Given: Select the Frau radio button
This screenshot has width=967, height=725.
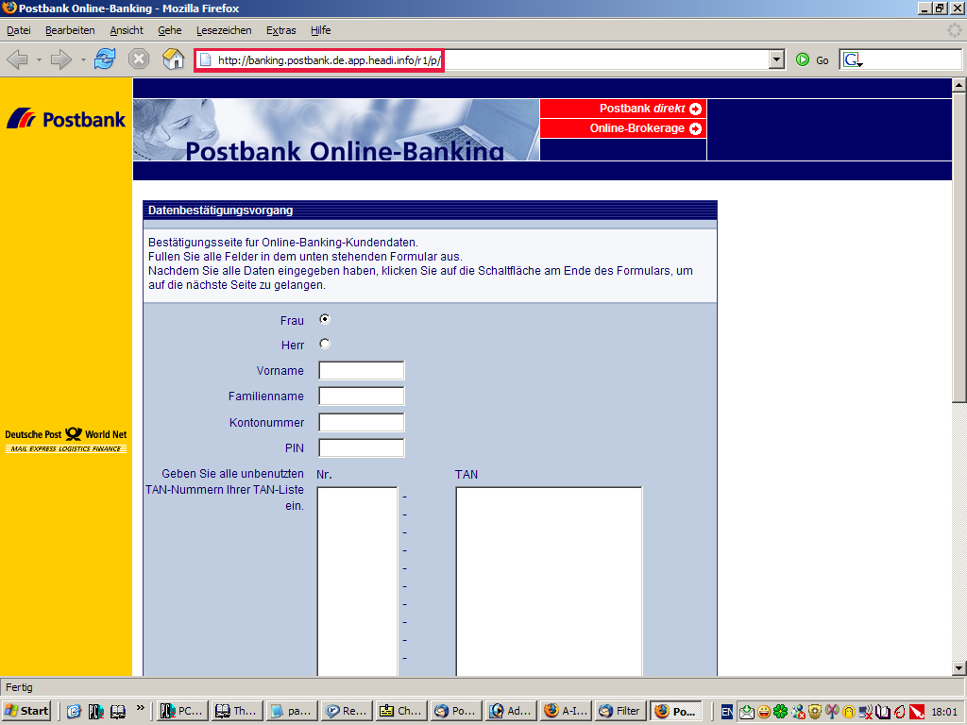Looking at the screenshot, I should (x=325, y=319).
